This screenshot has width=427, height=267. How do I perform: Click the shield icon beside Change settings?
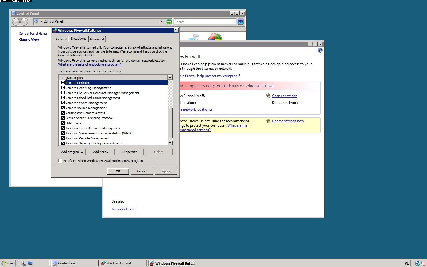[268, 96]
